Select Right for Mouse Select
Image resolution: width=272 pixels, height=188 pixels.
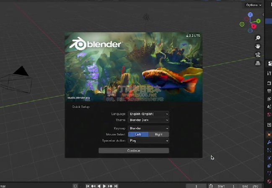[x=158, y=134]
